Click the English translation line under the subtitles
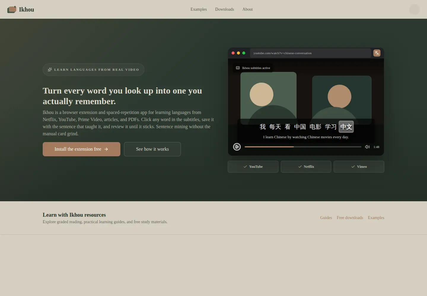 (306, 137)
